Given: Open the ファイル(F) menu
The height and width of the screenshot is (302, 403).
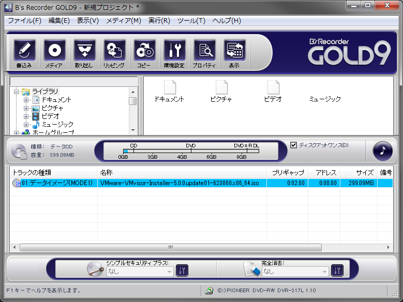Looking at the screenshot, I should (x=24, y=21).
